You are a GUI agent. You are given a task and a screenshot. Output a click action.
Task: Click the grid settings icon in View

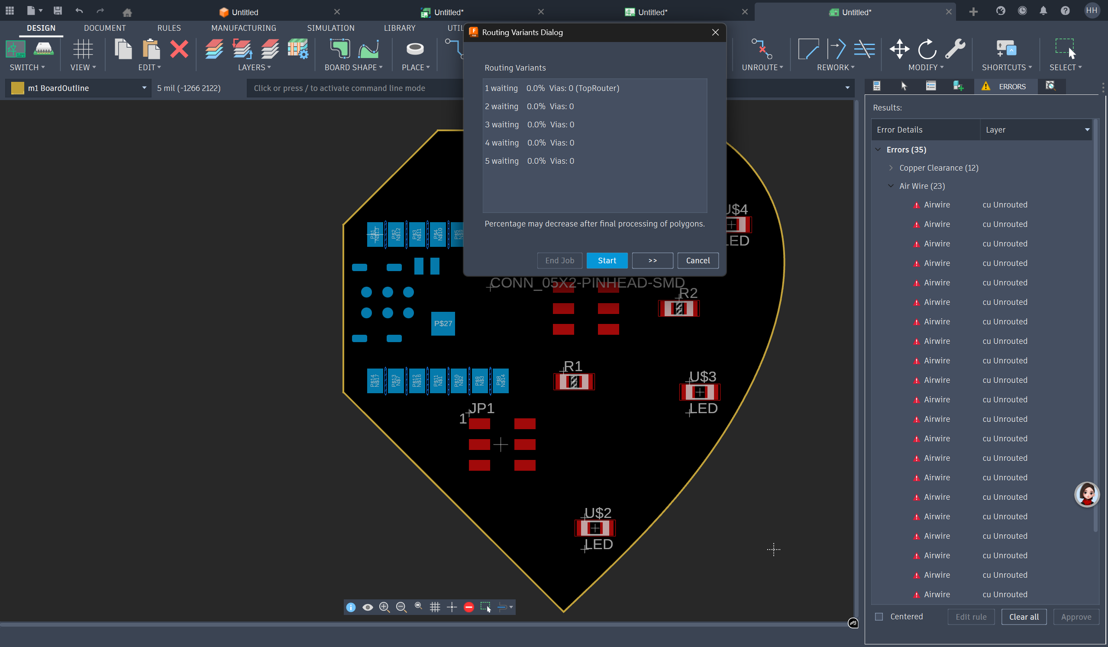[x=82, y=49]
